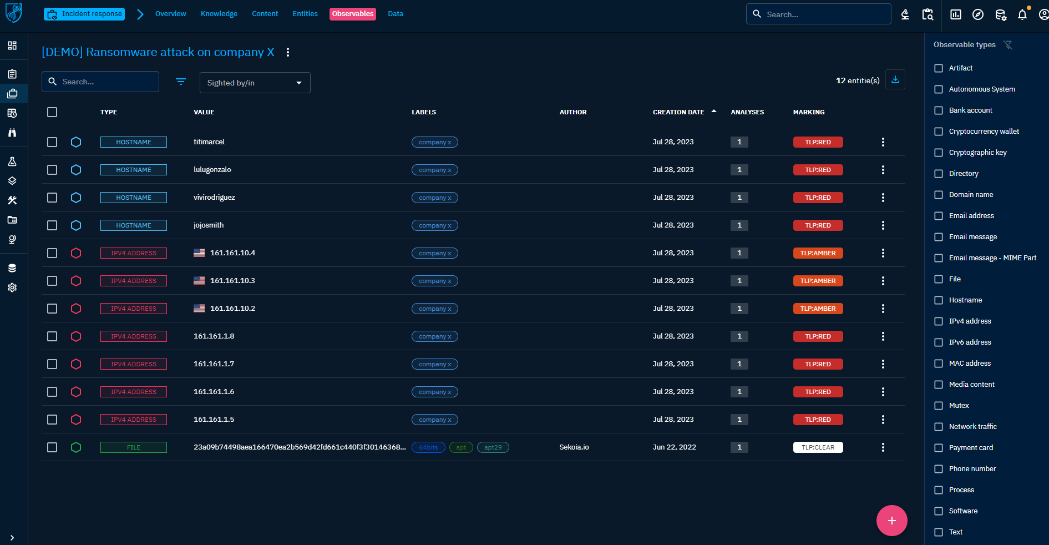Expand the left sidebar with bottom chevron
Screen dimensions: 1049x545
[12, 537]
